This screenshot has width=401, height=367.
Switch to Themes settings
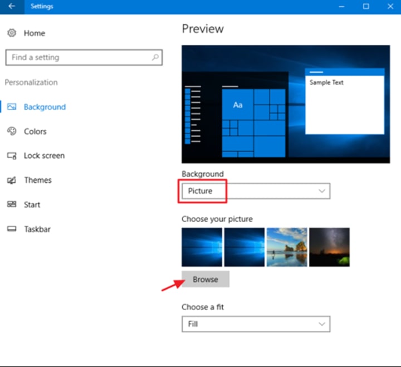(38, 180)
